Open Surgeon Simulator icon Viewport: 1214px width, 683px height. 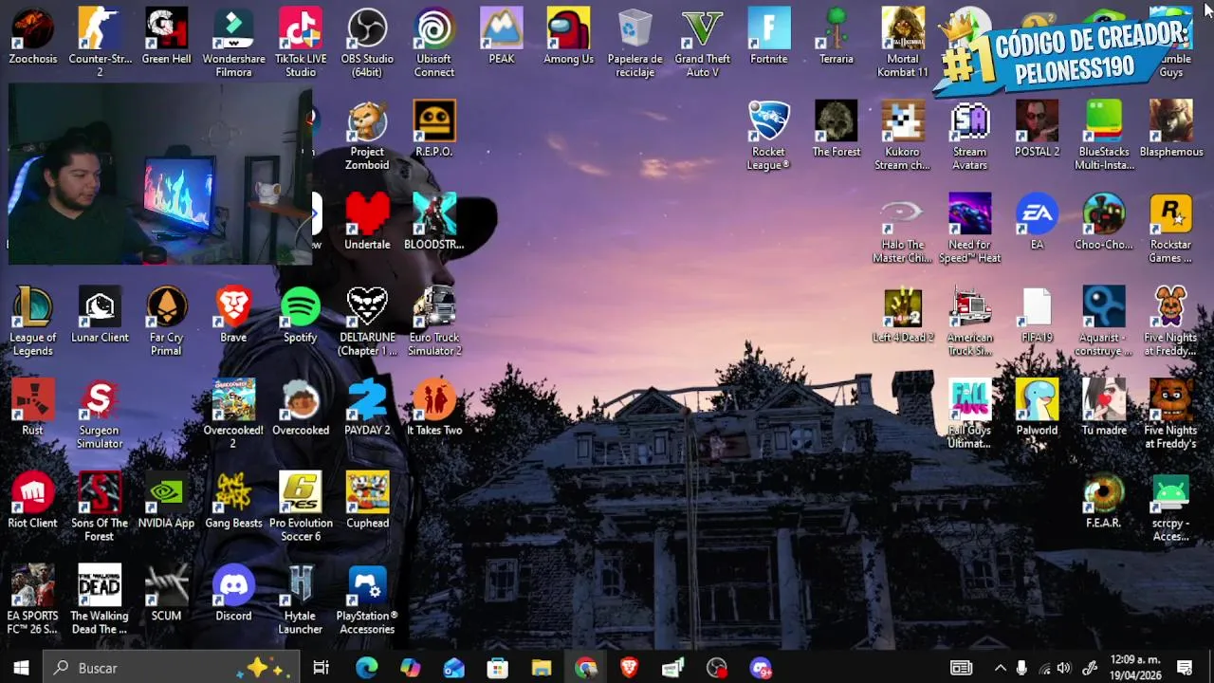click(x=100, y=415)
